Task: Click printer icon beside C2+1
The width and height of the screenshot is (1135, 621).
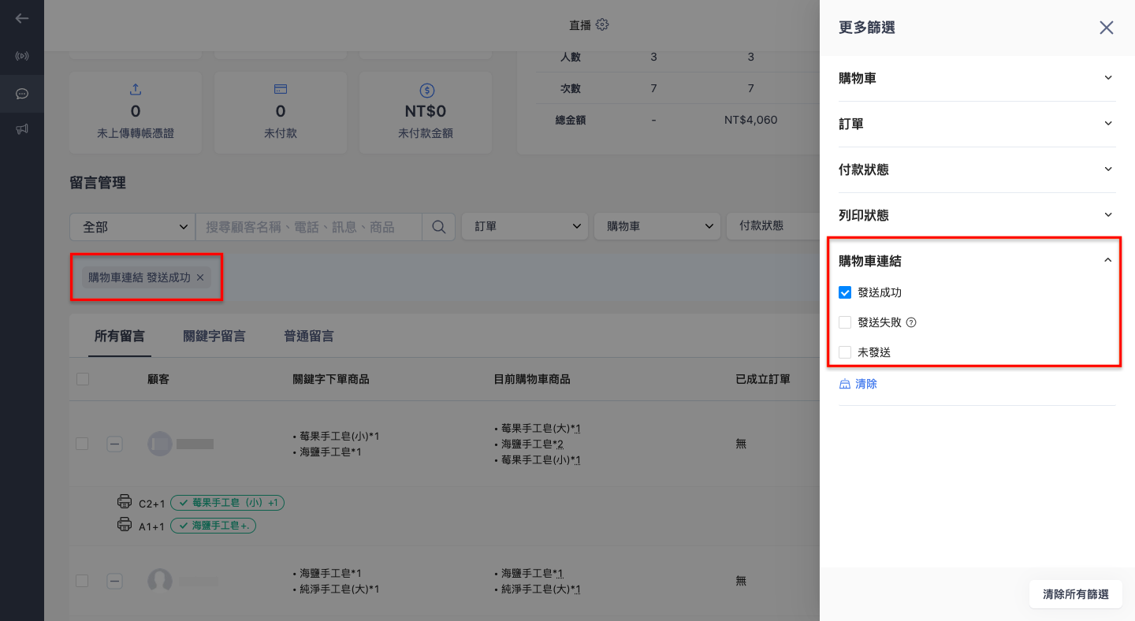Action: tap(125, 502)
